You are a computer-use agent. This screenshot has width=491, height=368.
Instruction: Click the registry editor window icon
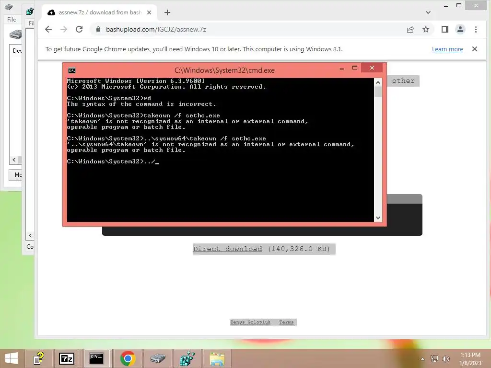pos(30,12)
